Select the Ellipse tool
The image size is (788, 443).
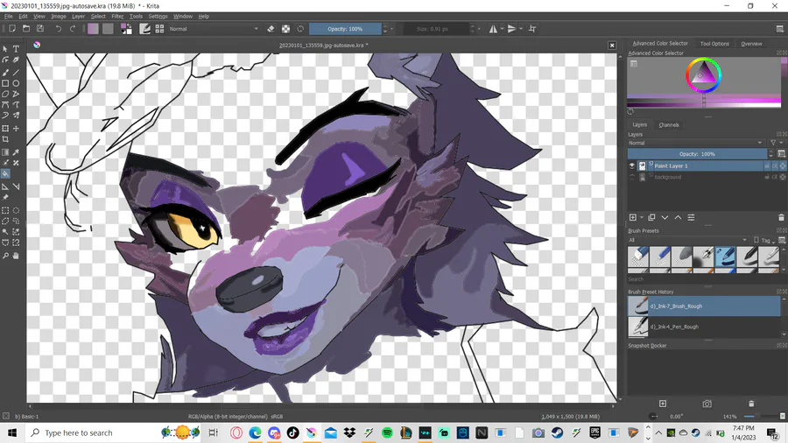click(16, 83)
